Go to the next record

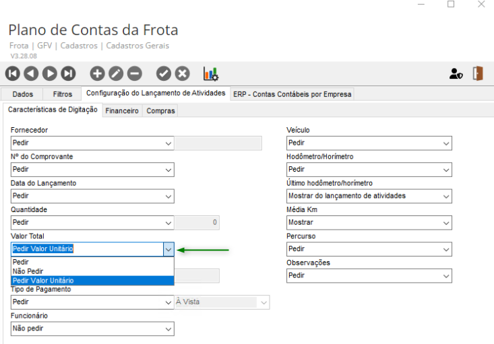tap(50, 73)
